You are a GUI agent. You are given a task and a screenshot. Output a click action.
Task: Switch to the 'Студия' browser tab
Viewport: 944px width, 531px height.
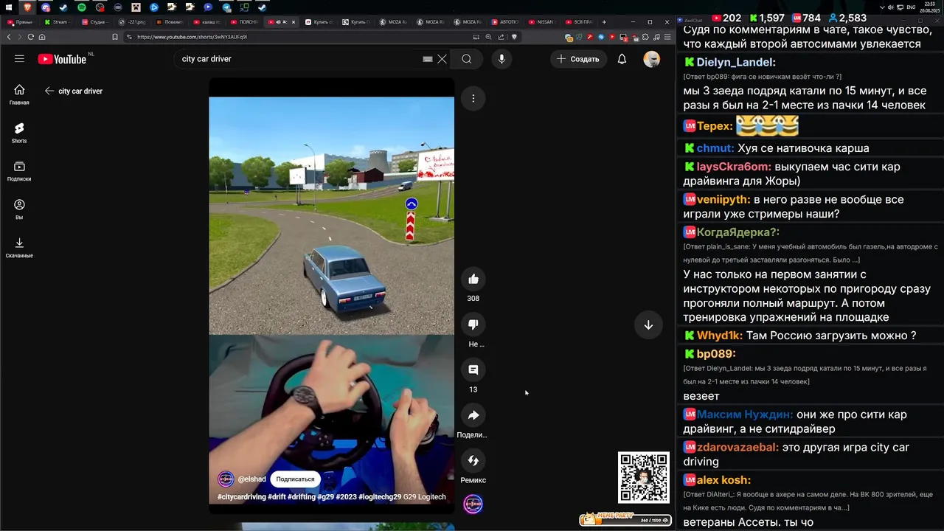[x=95, y=22]
